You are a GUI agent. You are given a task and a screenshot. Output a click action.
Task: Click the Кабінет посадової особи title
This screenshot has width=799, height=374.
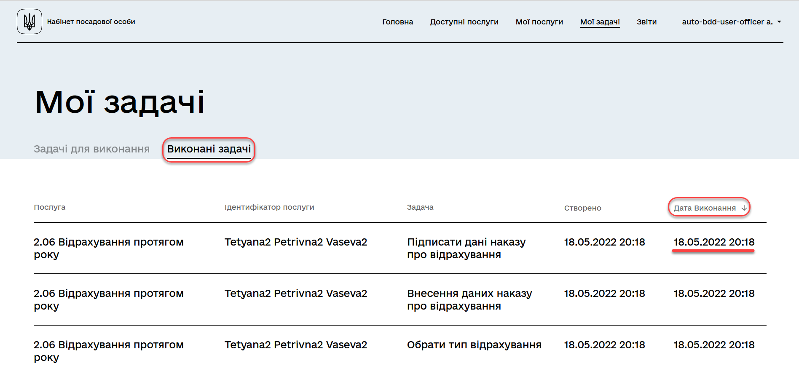(x=91, y=22)
